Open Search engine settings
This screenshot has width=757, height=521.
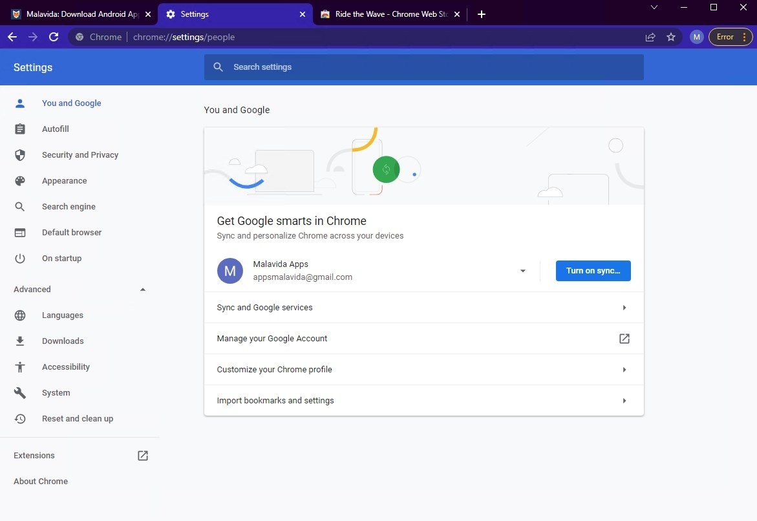(x=69, y=207)
